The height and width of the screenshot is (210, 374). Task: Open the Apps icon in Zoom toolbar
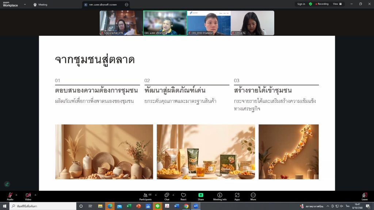point(237,196)
